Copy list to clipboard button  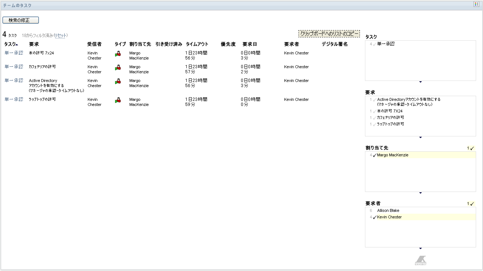[329, 34]
